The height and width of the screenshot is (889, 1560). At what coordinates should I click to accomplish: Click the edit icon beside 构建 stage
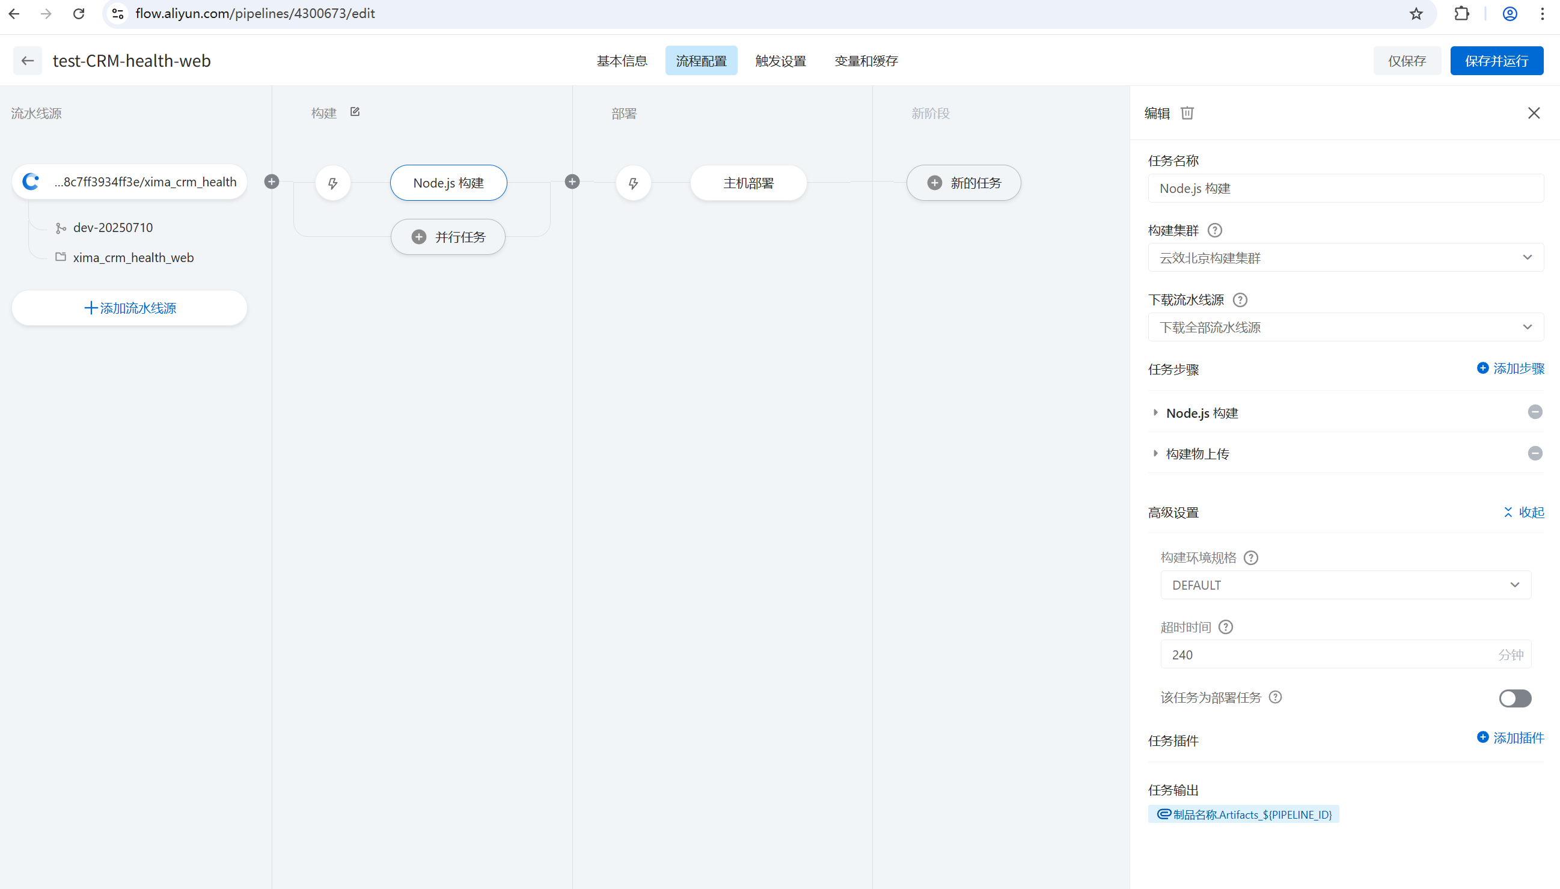coord(355,112)
